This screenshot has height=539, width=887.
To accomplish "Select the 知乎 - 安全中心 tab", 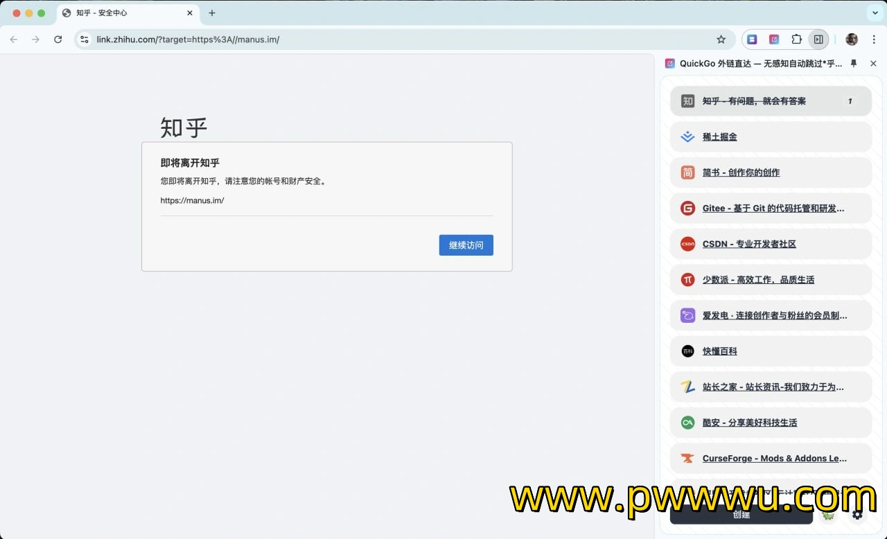I will [x=128, y=13].
